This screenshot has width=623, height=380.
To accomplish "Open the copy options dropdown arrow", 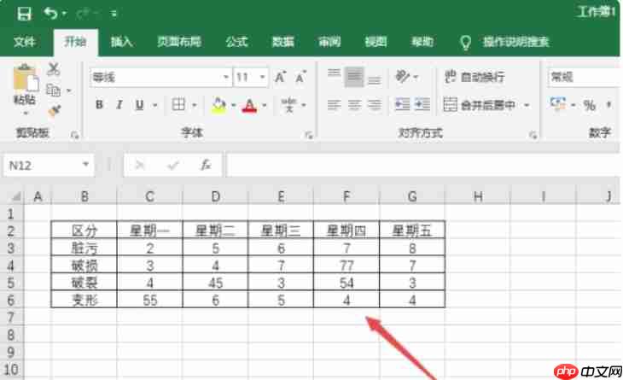I will point(69,91).
